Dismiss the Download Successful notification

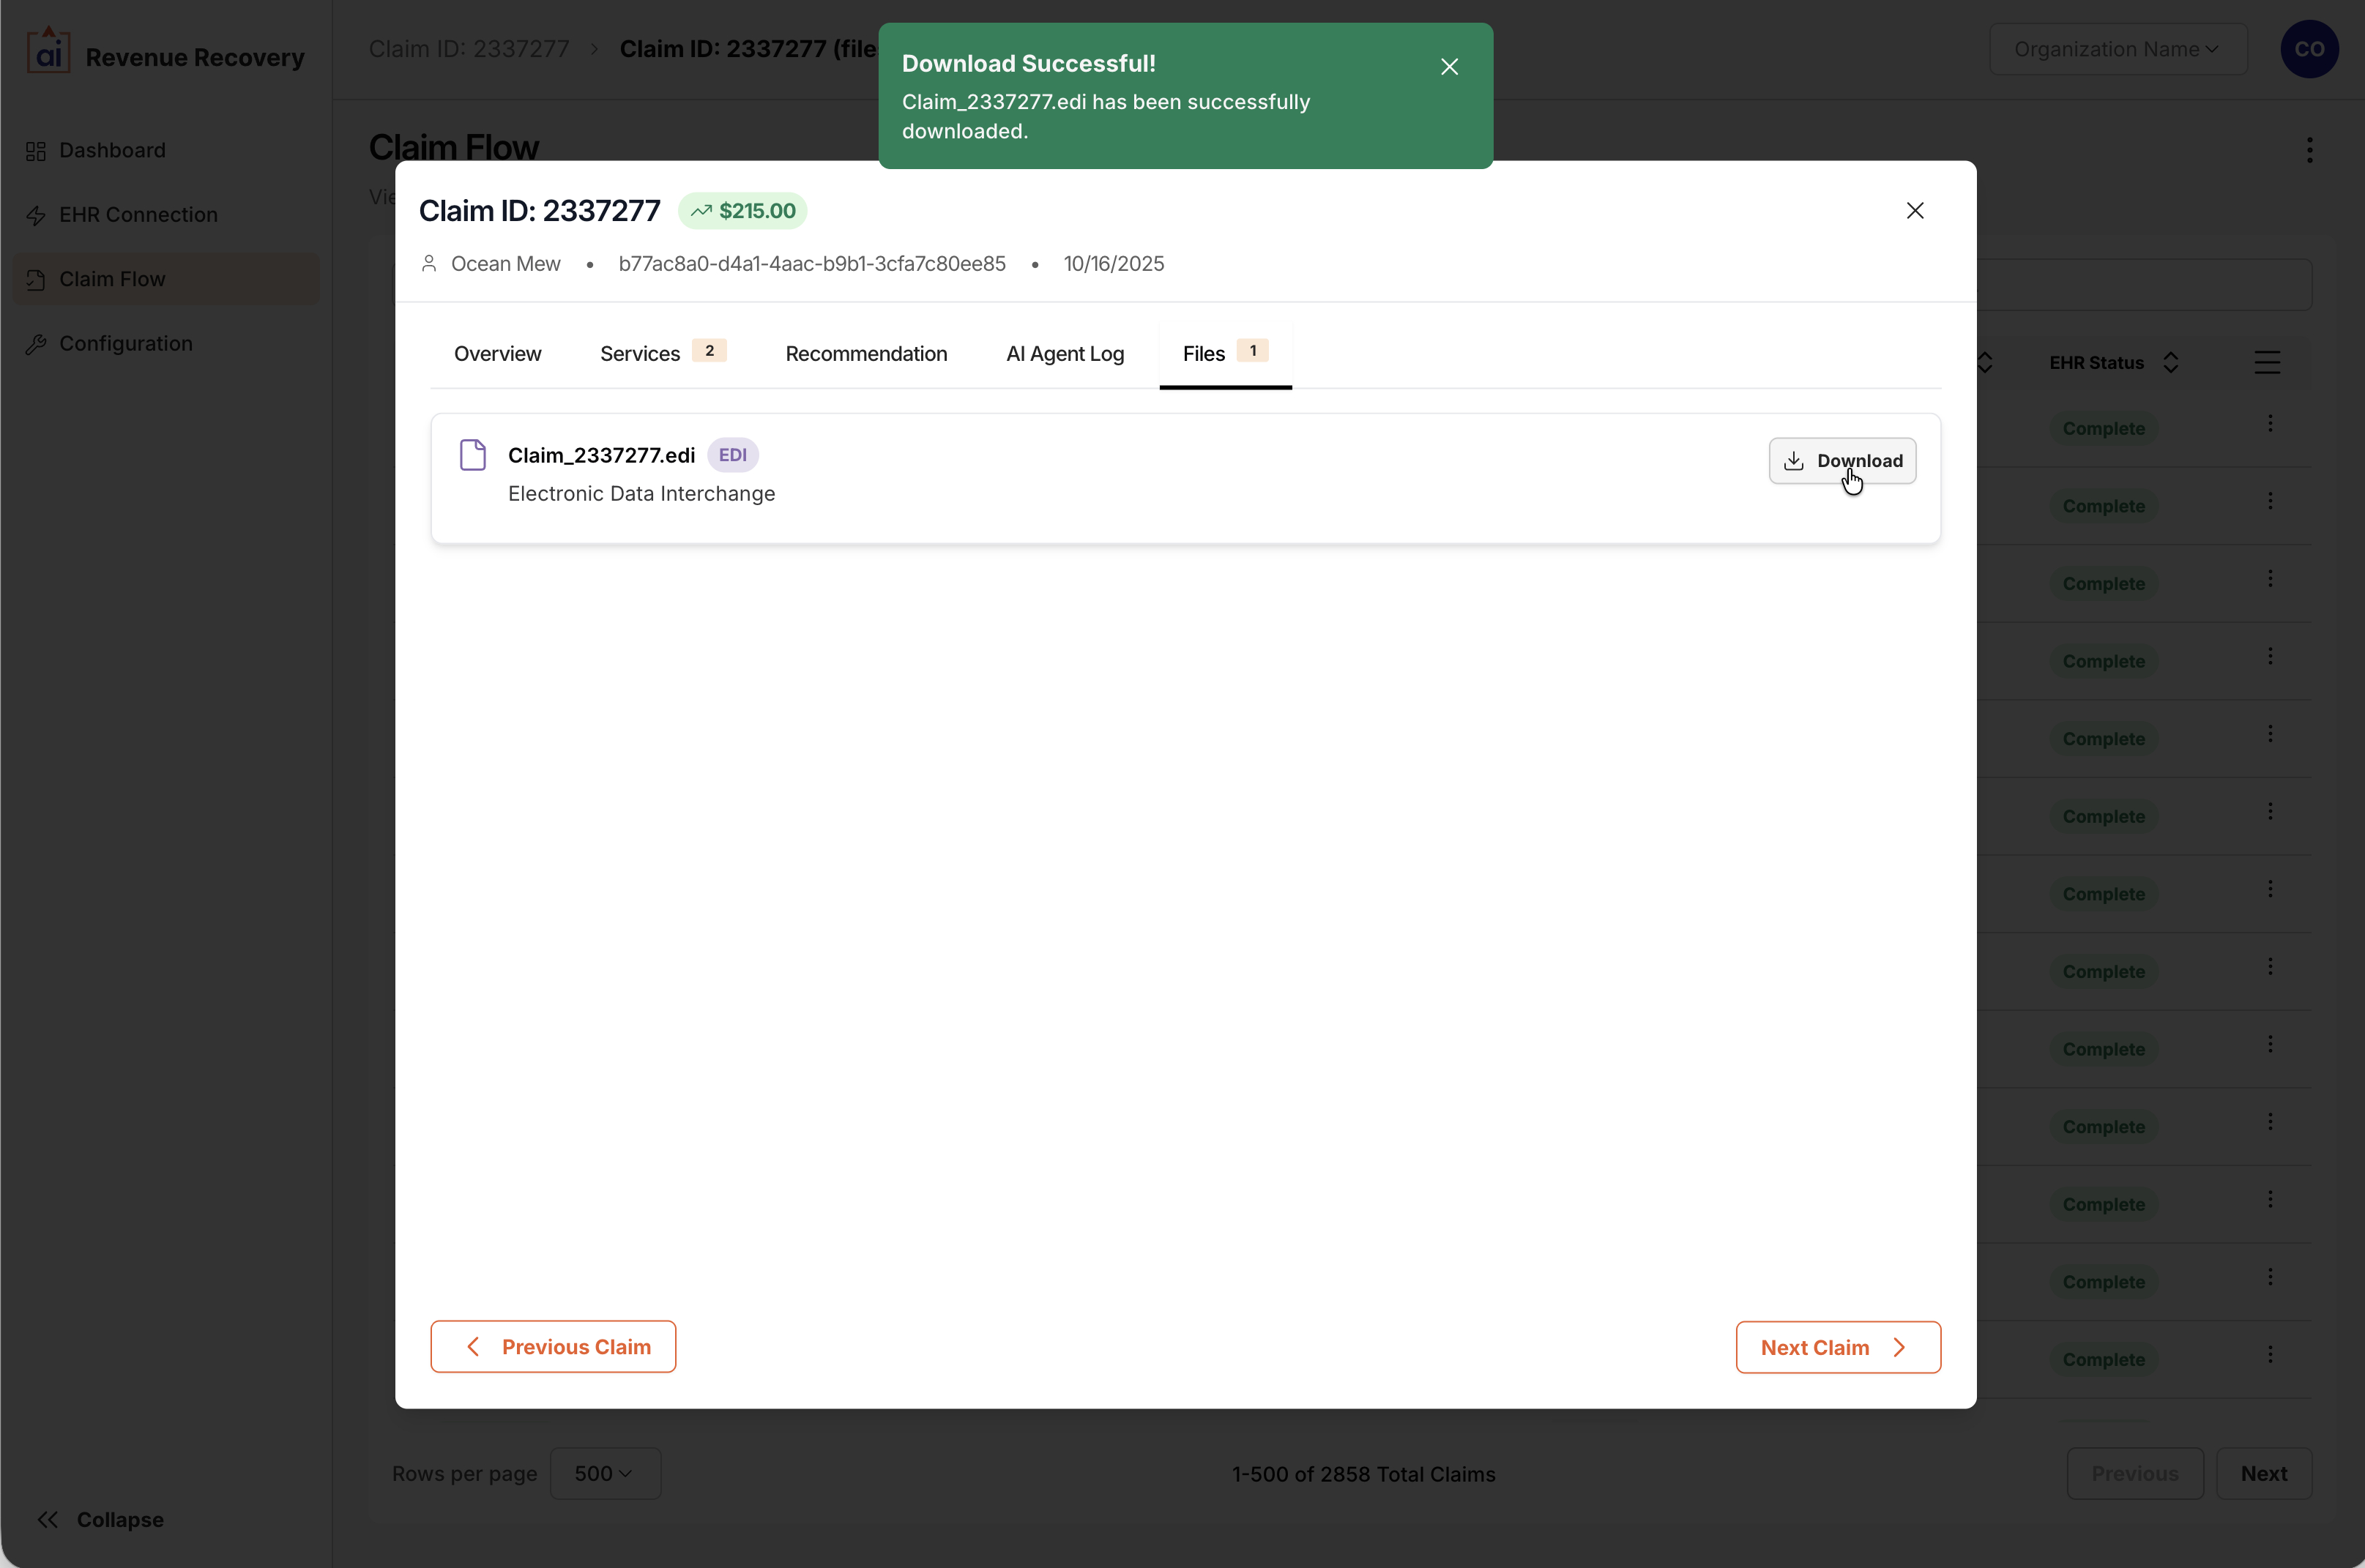point(1449,66)
